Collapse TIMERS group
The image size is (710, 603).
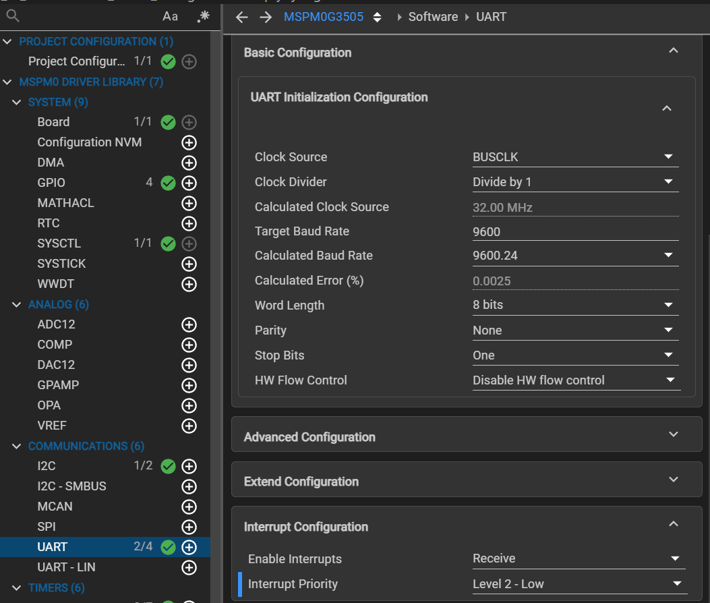pyautogui.click(x=16, y=587)
